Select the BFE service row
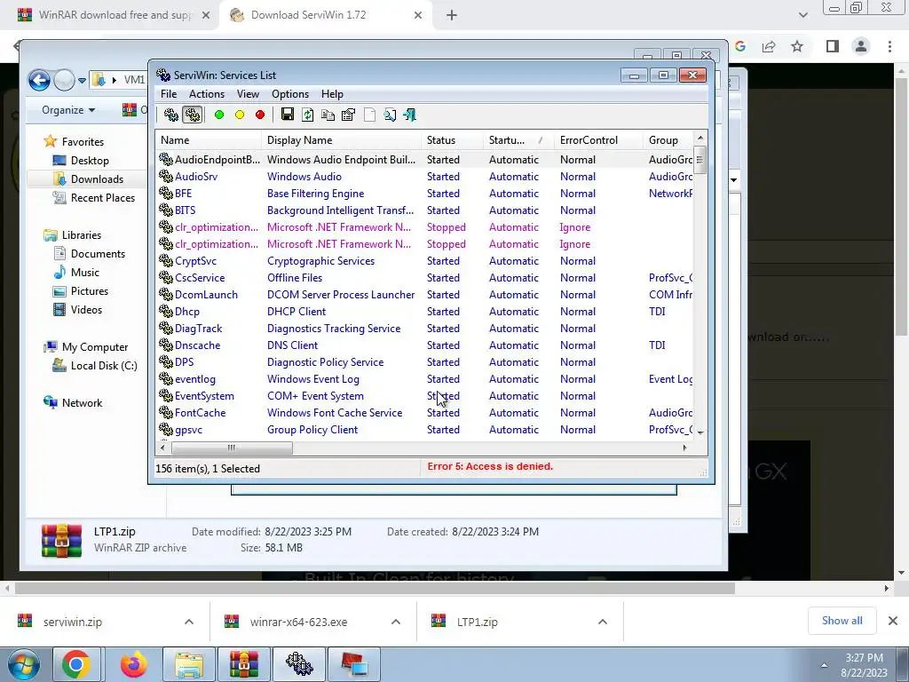The width and height of the screenshot is (909, 682). [x=424, y=193]
